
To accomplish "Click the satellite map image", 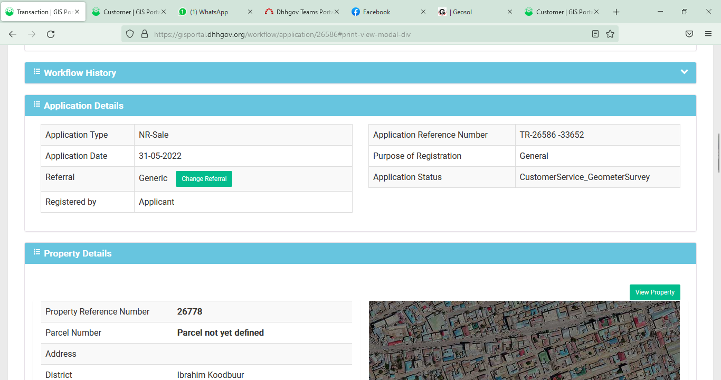I will [524, 340].
